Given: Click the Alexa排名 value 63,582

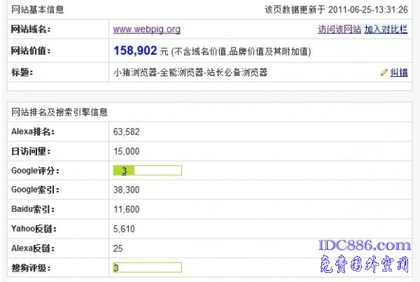Looking at the screenshot, I should [126, 132].
